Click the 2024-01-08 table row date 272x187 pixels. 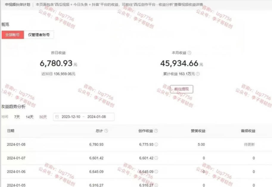tap(16, 144)
